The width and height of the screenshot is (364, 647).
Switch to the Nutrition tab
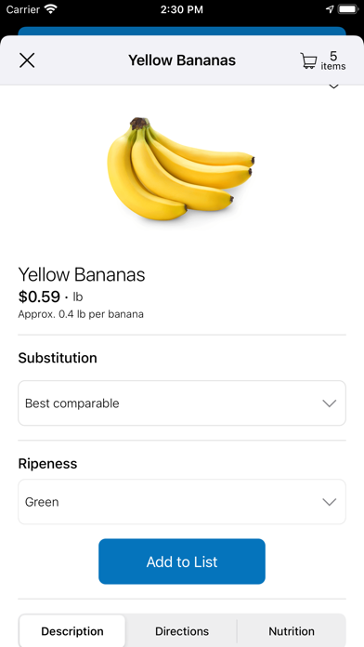coord(292,631)
